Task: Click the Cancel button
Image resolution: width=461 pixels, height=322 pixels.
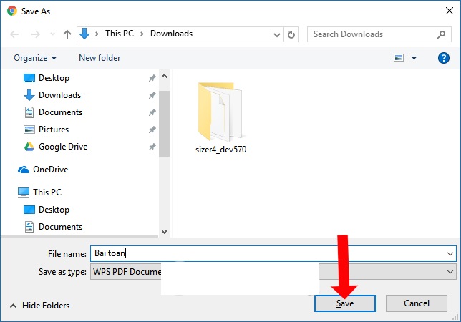Action: tap(417, 303)
